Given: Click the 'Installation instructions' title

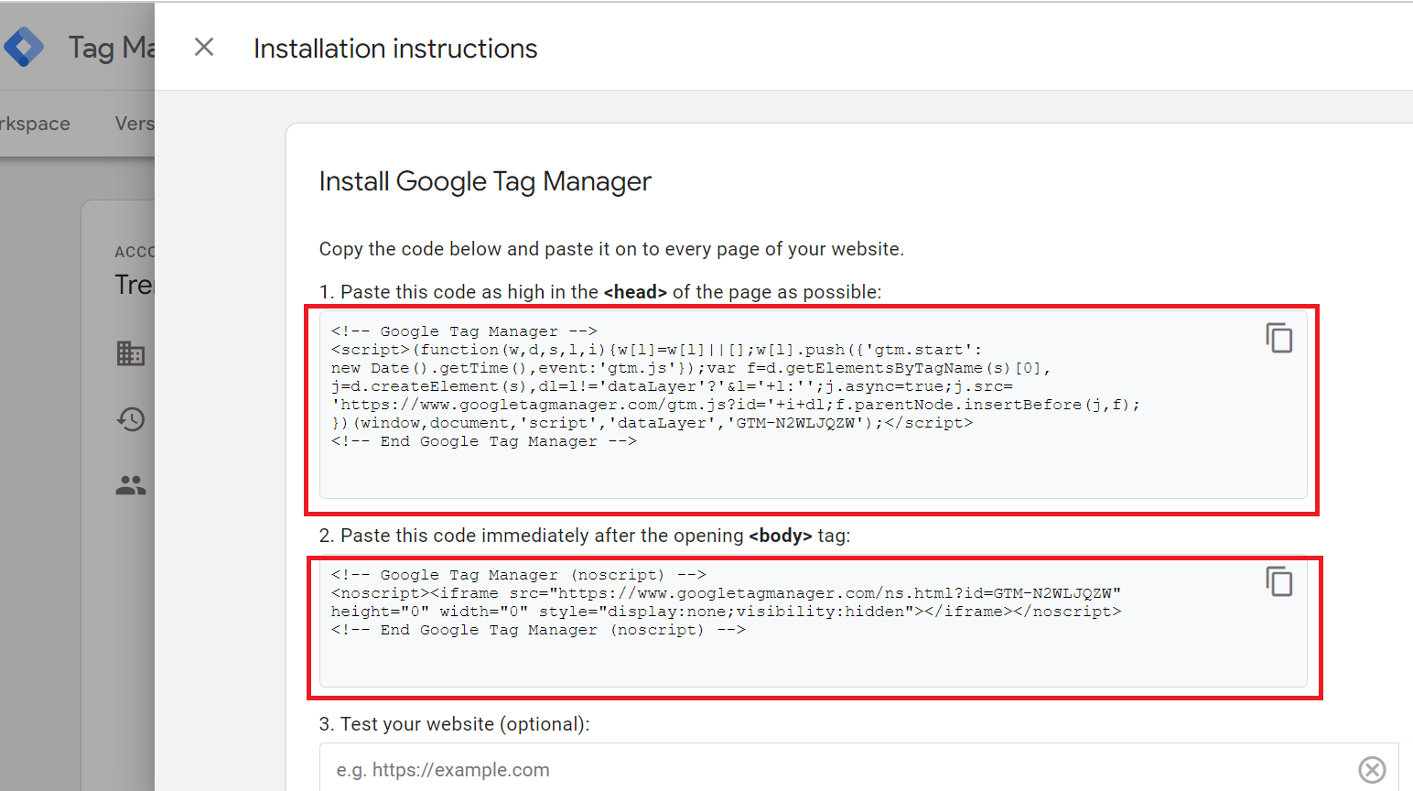Looking at the screenshot, I should pyautogui.click(x=395, y=49).
